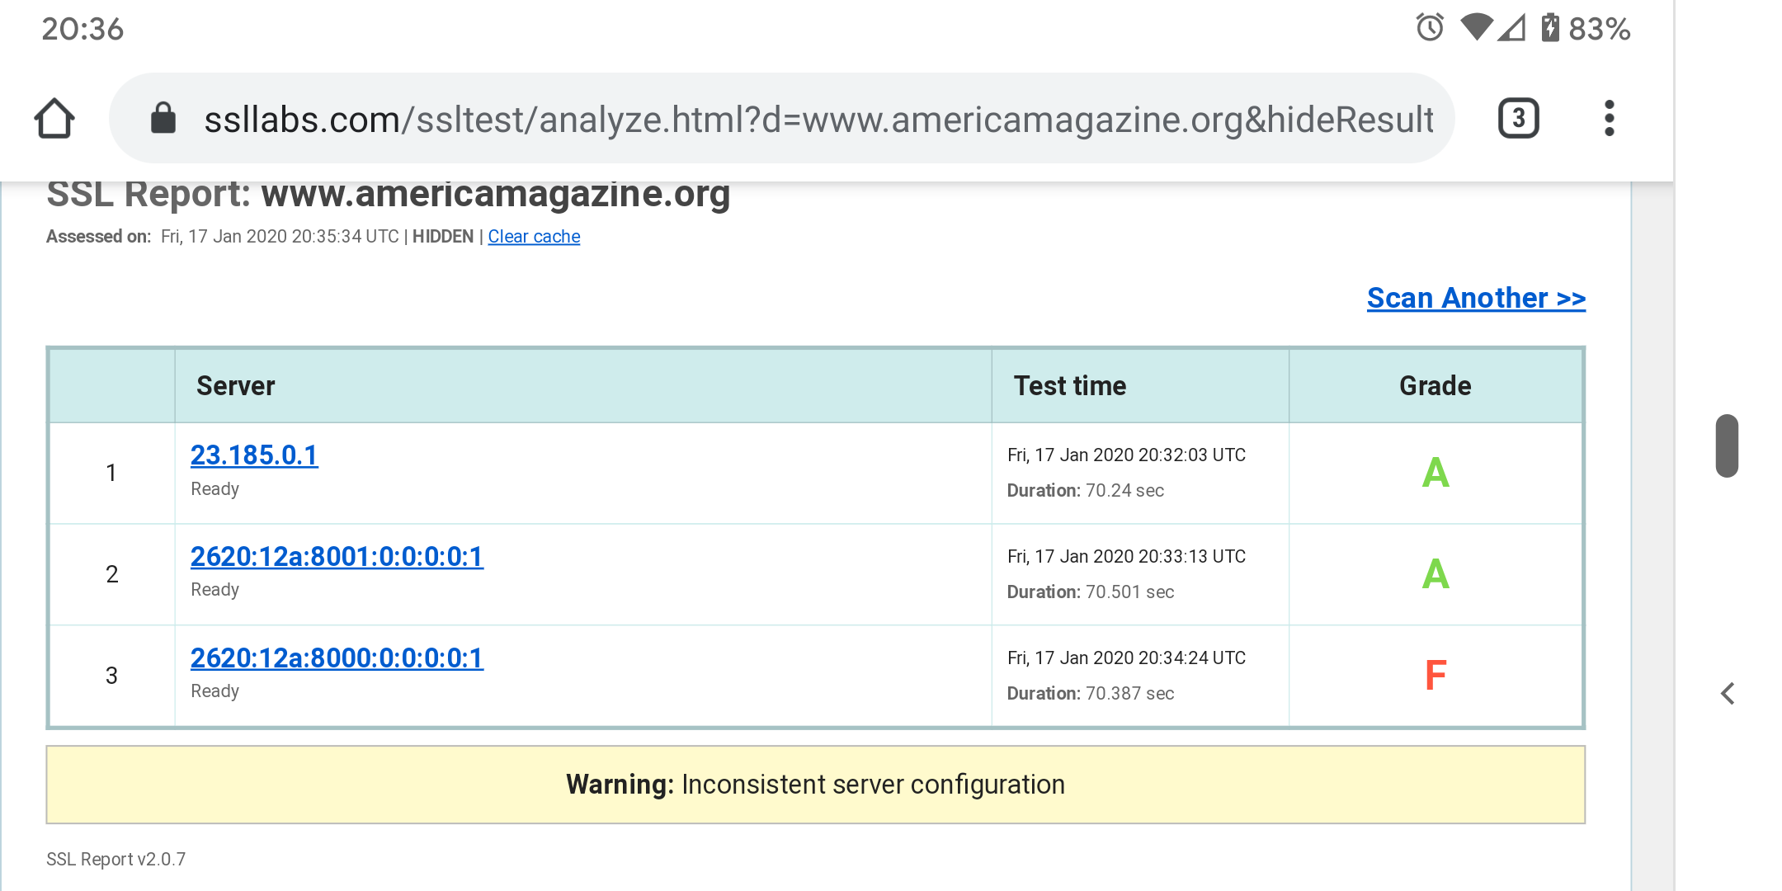Viewport: 1782px width, 891px height.
Task: Tap the ssllabs.com URL address bar
Action: (817, 119)
